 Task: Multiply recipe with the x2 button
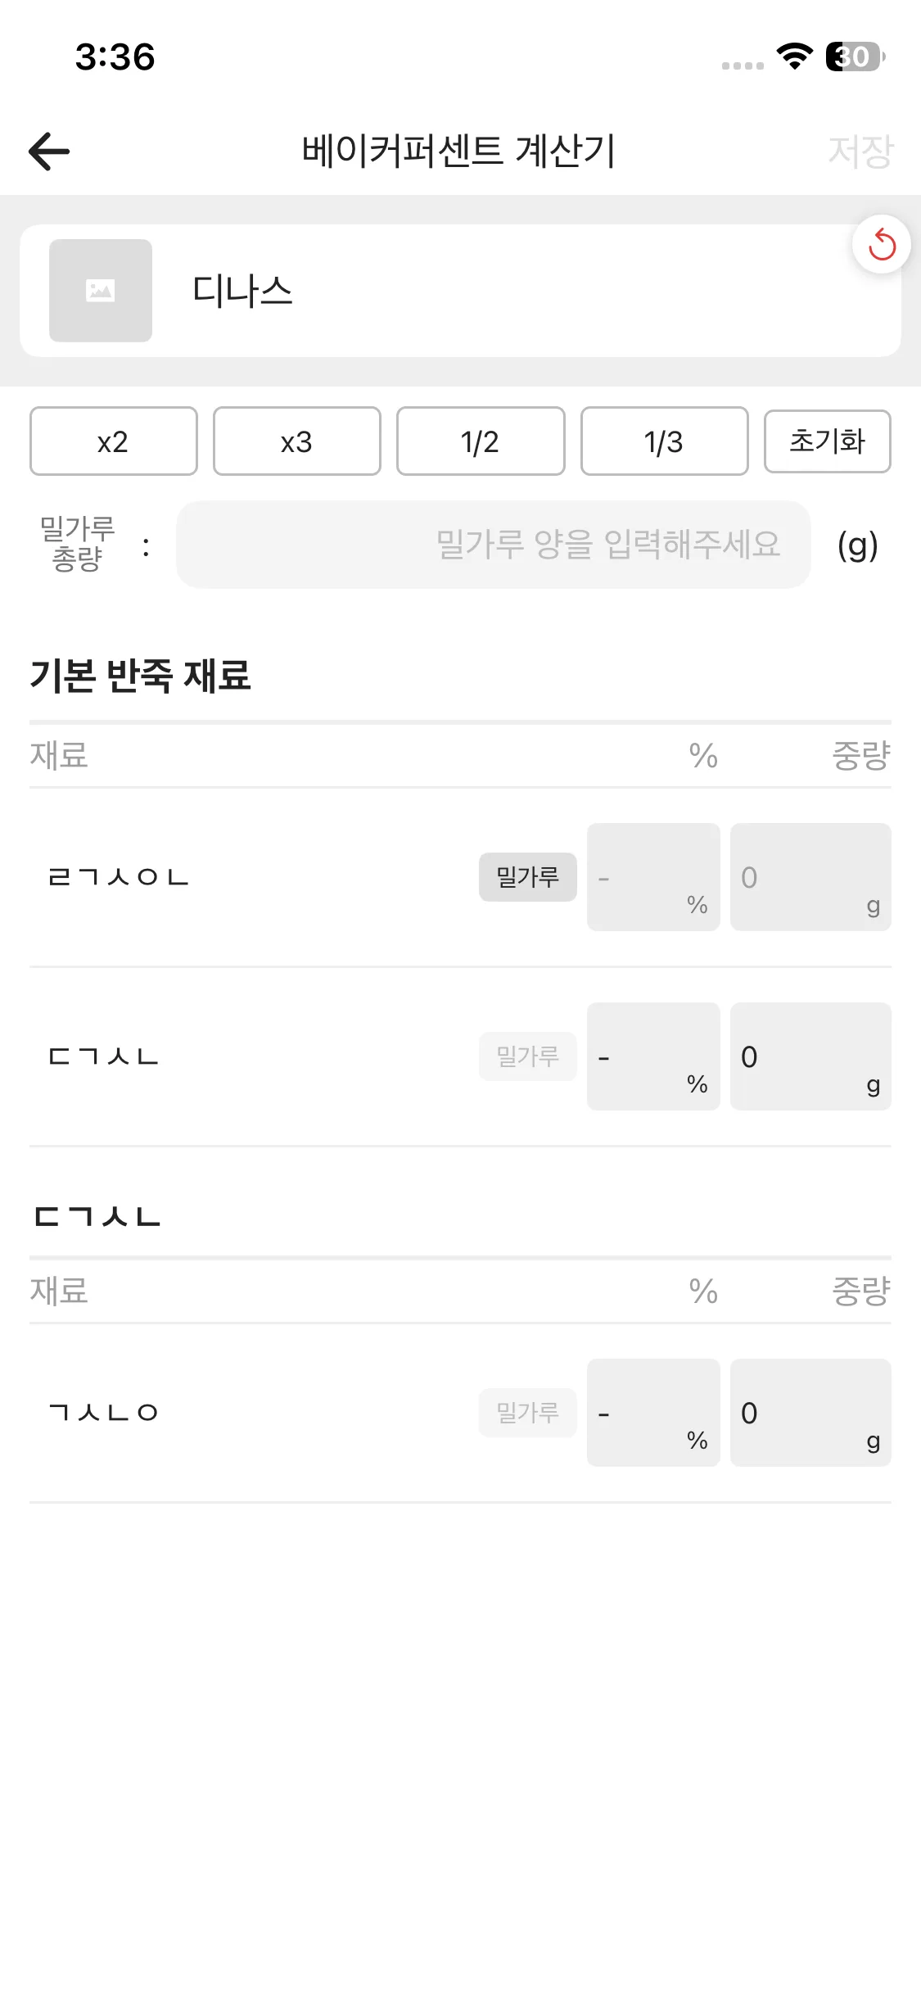114,441
